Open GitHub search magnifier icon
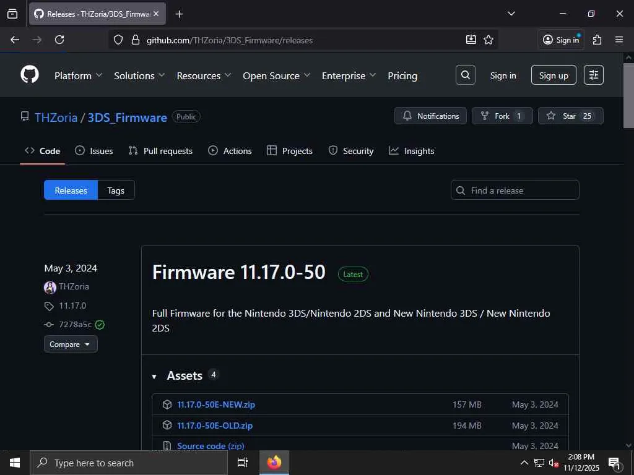Viewport: 634px width, 475px height. pos(466,75)
